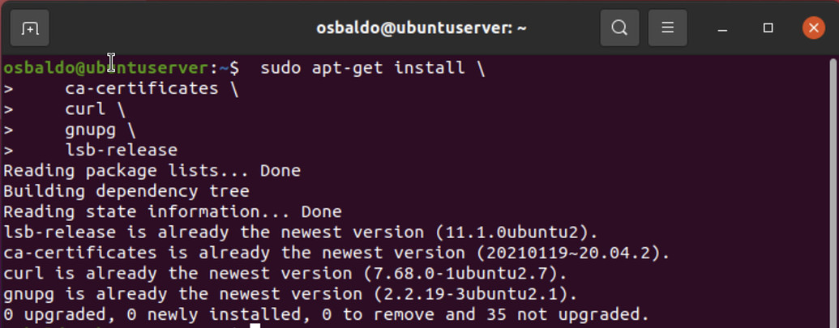Click the 'lsb-release' continuation line
The image size is (839, 328).
121,150
